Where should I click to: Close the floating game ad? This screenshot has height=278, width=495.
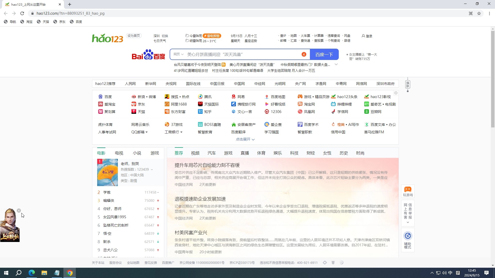19,211
